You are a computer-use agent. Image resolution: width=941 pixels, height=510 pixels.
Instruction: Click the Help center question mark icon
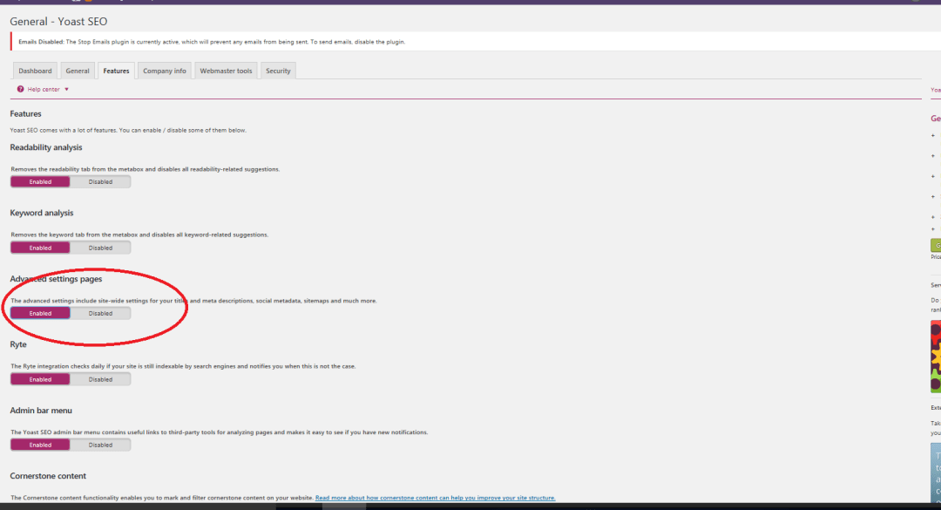20,89
